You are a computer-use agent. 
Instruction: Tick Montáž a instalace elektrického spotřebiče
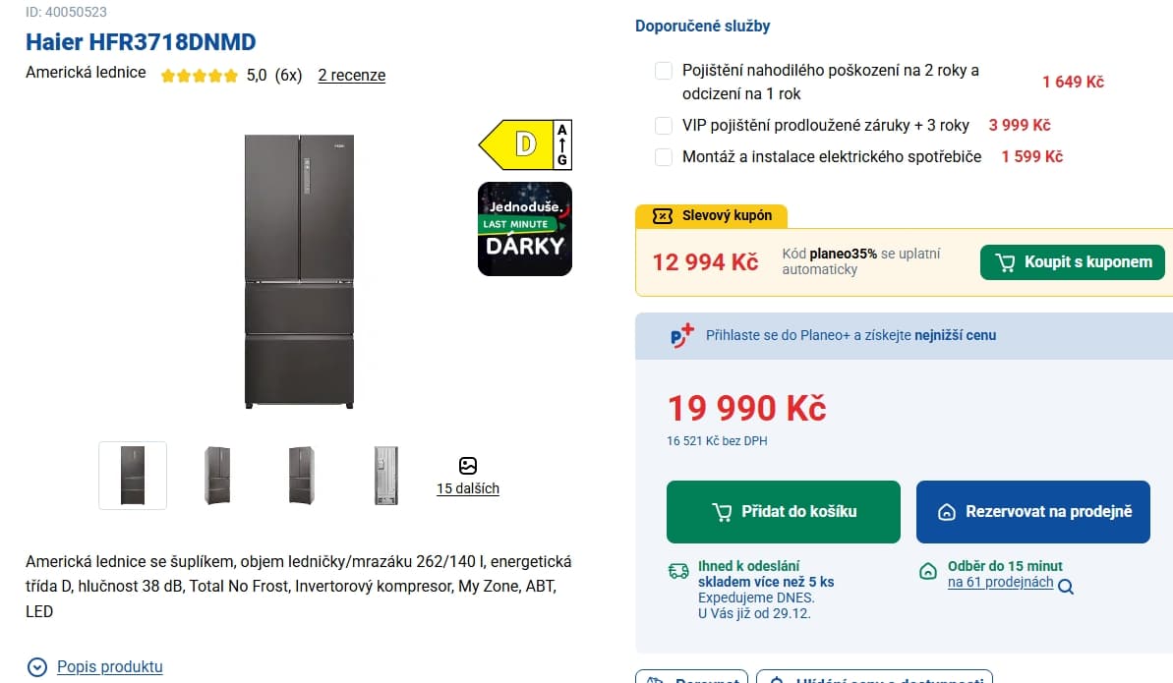pos(664,156)
